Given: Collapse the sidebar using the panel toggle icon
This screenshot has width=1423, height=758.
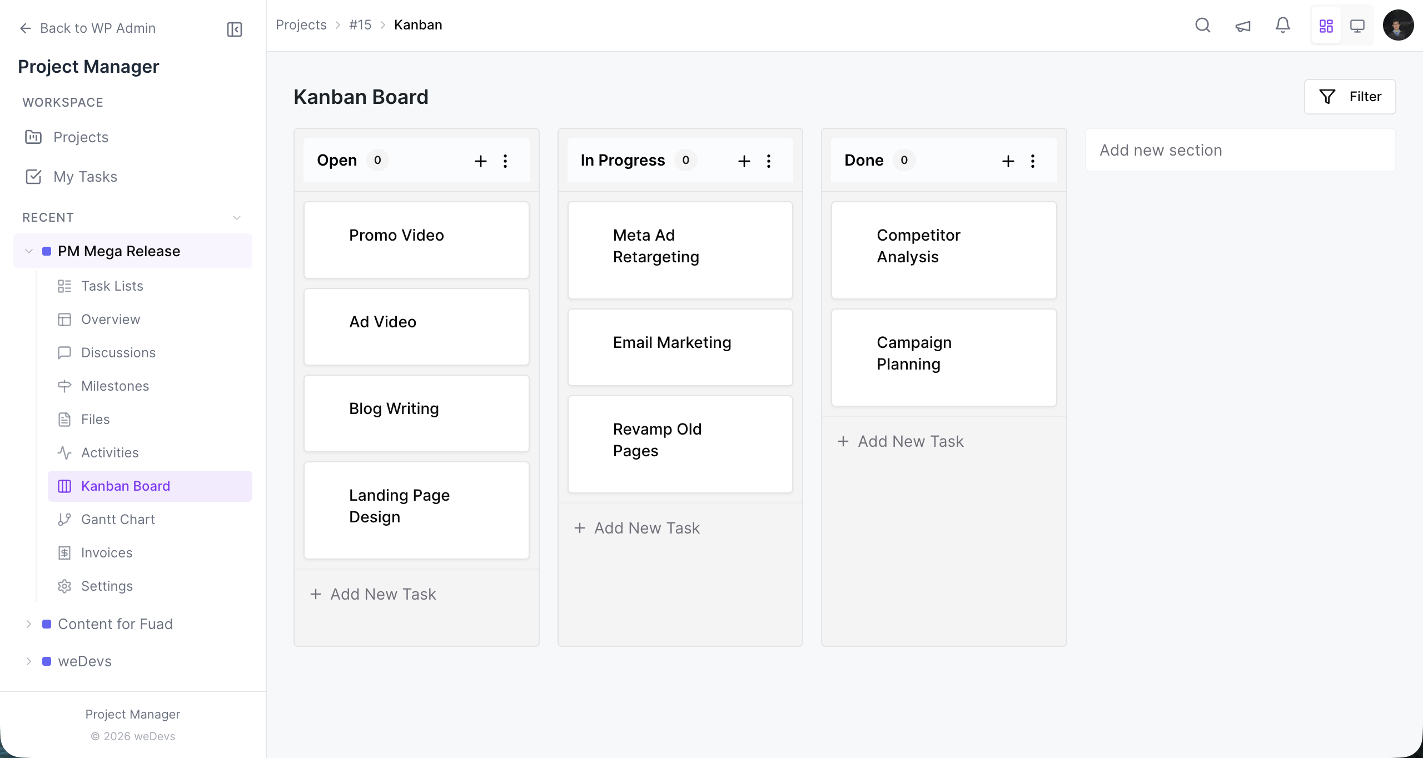Looking at the screenshot, I should (x=234, y=29).
